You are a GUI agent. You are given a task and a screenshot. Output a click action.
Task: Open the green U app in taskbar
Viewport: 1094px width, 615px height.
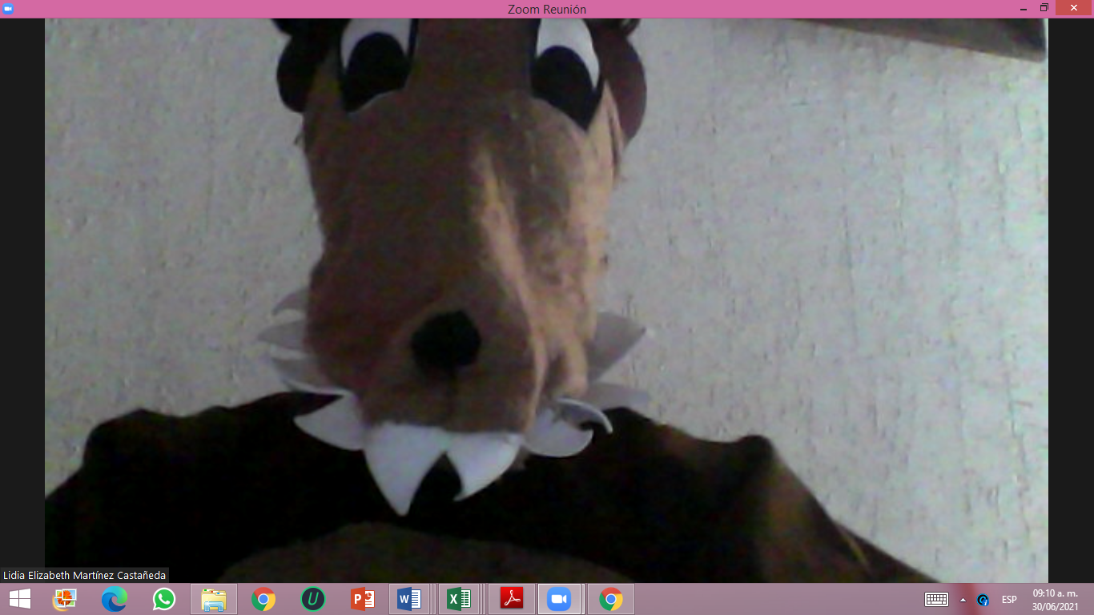313,599
